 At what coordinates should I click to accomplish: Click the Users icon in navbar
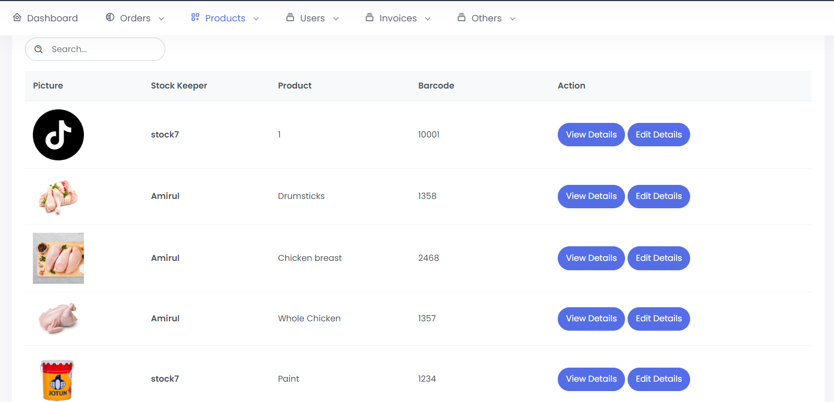pyautogui.click(x=290, y=18)
